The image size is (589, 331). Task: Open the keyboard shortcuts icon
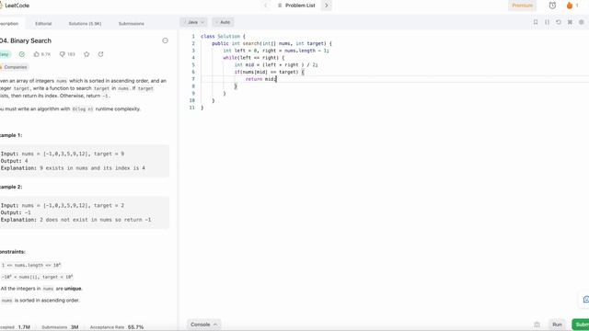pyautogui.click(x=570, y=22)
